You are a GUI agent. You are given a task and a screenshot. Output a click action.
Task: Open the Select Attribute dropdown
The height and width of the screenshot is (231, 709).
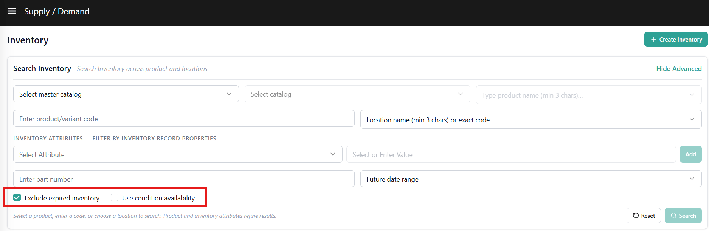pyautogui.click(x=178, y=154)
